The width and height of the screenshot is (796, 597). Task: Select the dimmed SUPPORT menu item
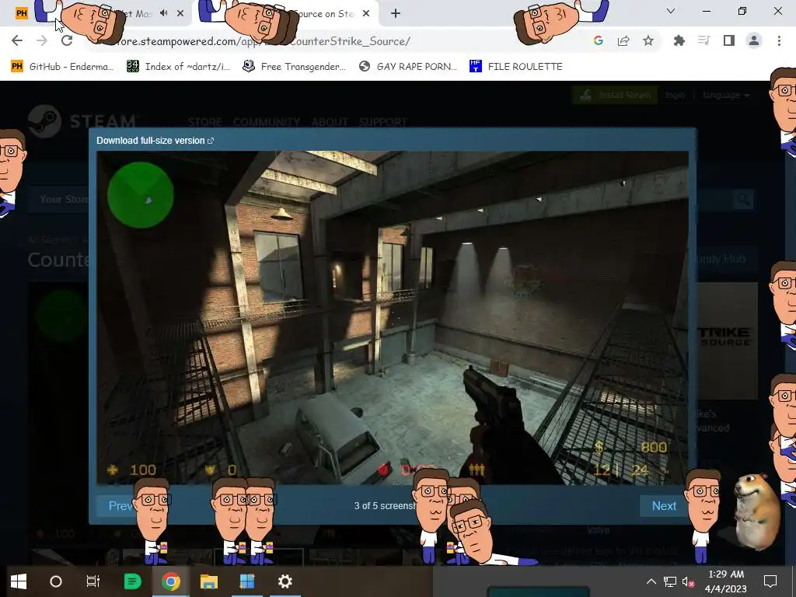pos(382,122)
